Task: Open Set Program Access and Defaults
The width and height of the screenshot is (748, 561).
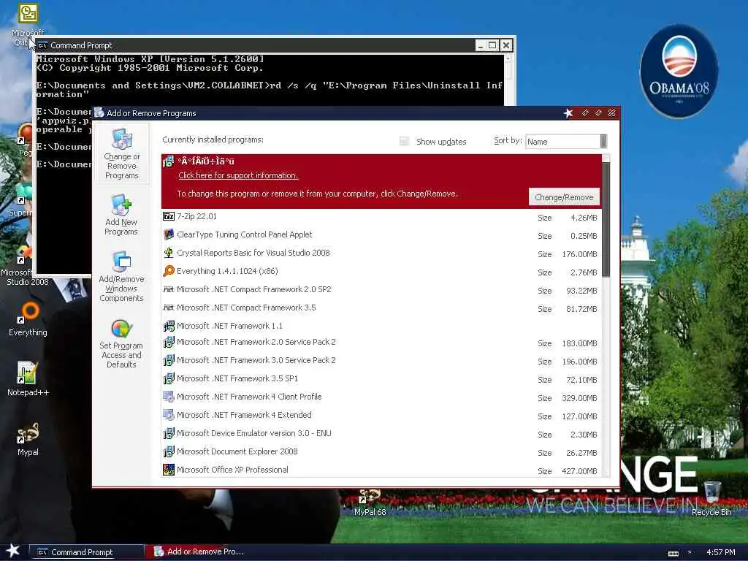Action: (x=121, y=342)
